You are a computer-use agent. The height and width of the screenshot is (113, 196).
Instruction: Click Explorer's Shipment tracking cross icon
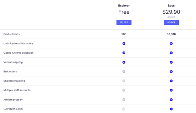point(124,81)
